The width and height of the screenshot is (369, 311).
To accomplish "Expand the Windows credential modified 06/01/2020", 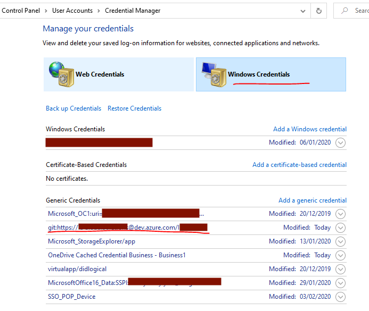I will click(340, 142).
